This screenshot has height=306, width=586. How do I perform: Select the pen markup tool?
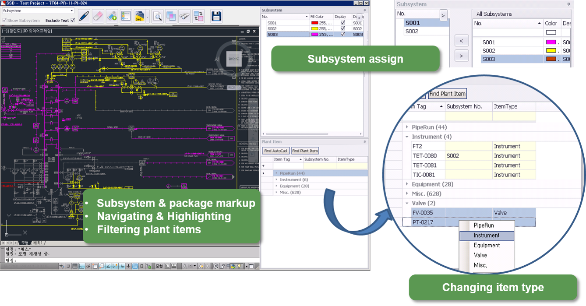pyautogui.click(x=85, y=16)
